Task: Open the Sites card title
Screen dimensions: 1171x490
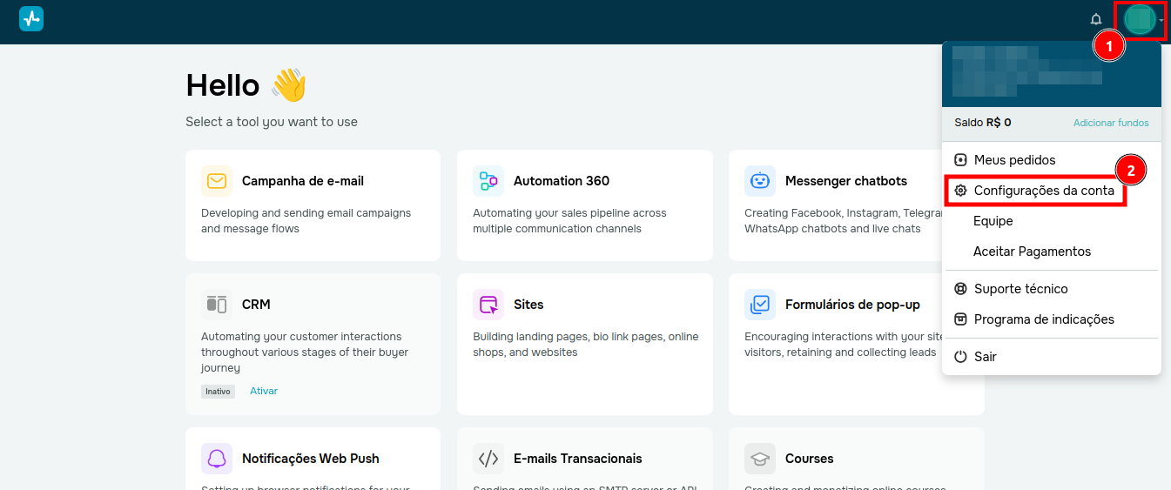Action: [528, 305]
